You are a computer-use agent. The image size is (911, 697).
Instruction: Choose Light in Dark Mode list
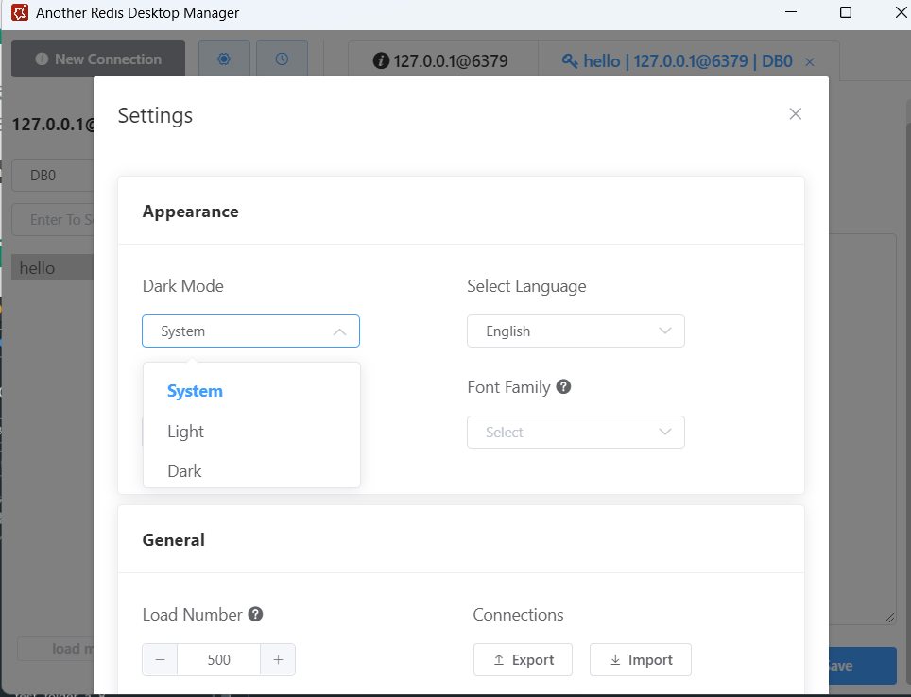[251, 431]
